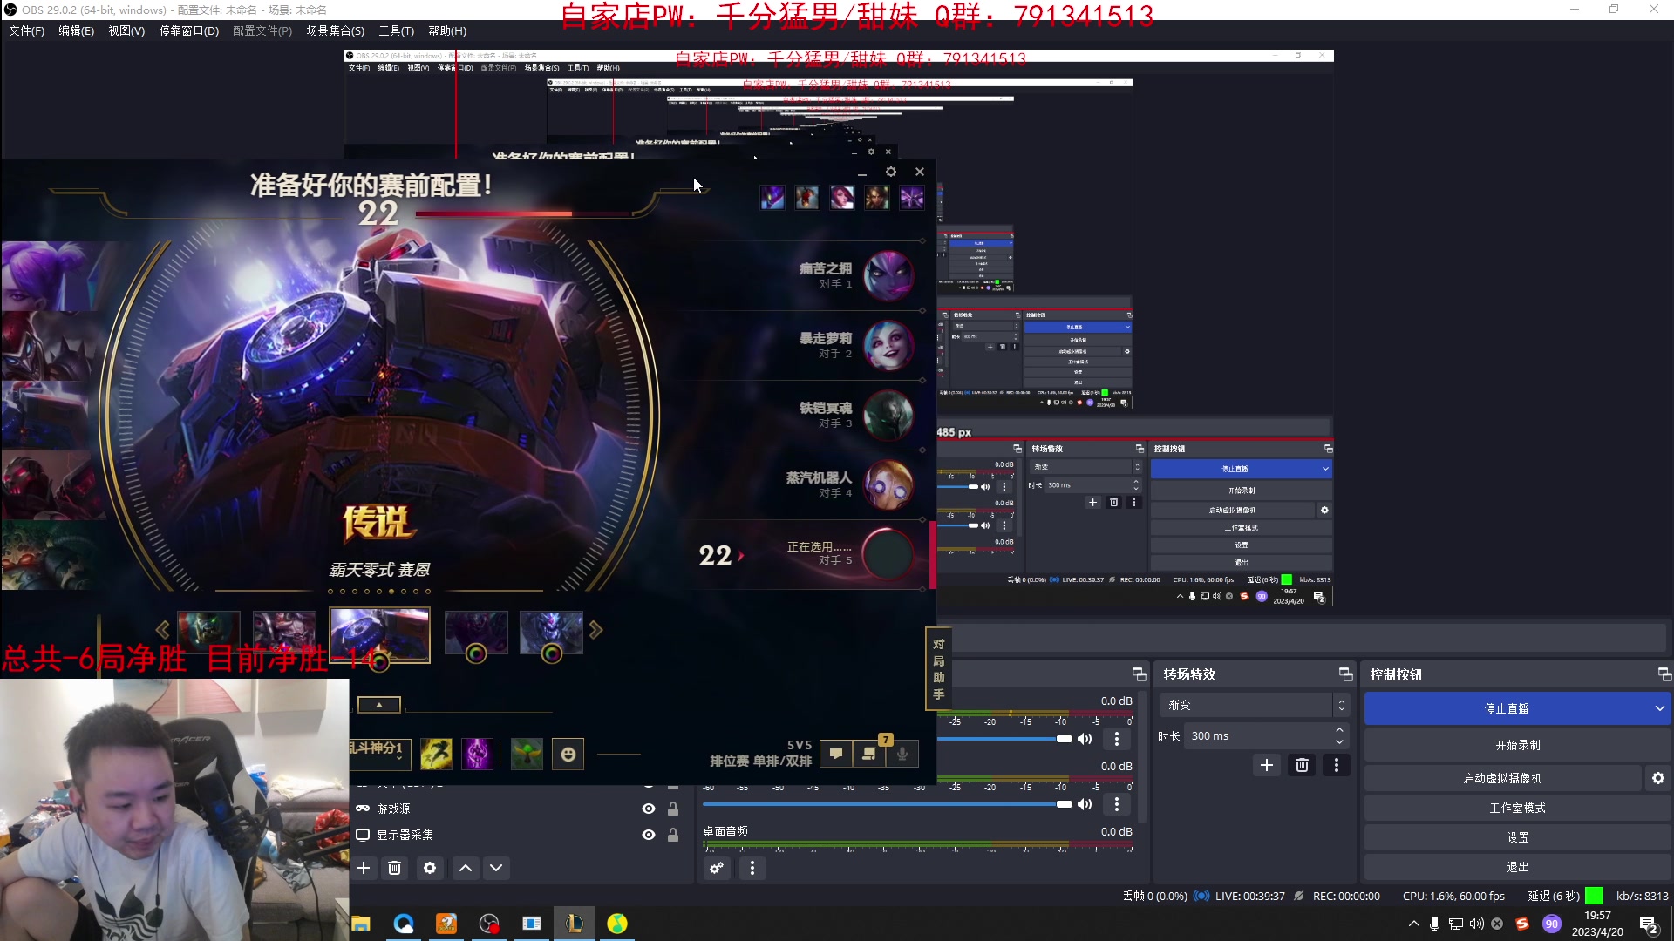Open virtual camera settings gear
The width and height of the screenshot is (1674, 941).
coord(1658,778)
